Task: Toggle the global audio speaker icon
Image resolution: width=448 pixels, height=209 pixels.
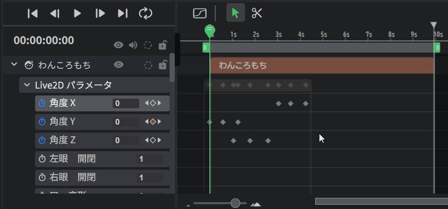Action: pyautogui.click(x=133, y=45)
